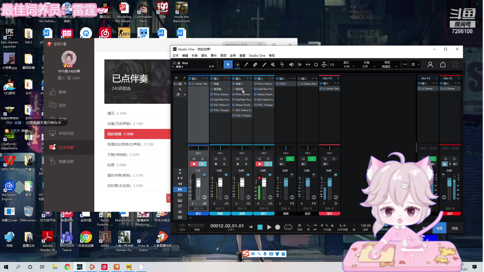
Task: Open the quantize 1/16 dropdown
Action: pyautogui.click(x=353, y=67)
